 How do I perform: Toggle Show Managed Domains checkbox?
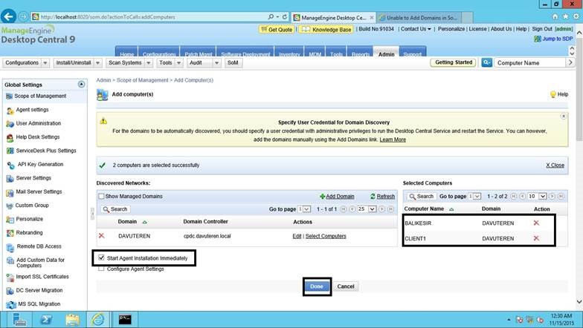101,196
